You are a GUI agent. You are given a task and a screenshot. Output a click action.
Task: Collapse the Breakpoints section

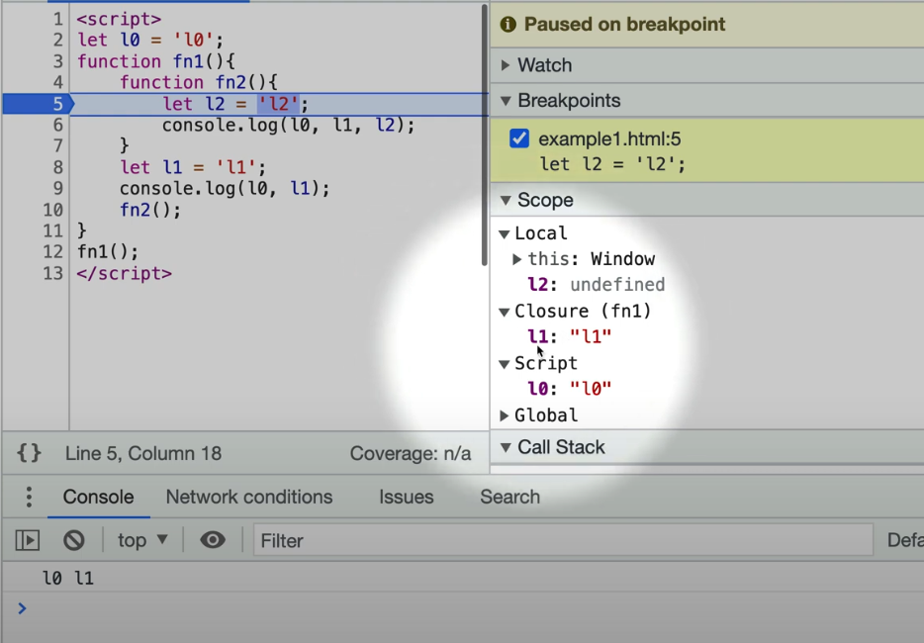[x=505, y=101]
